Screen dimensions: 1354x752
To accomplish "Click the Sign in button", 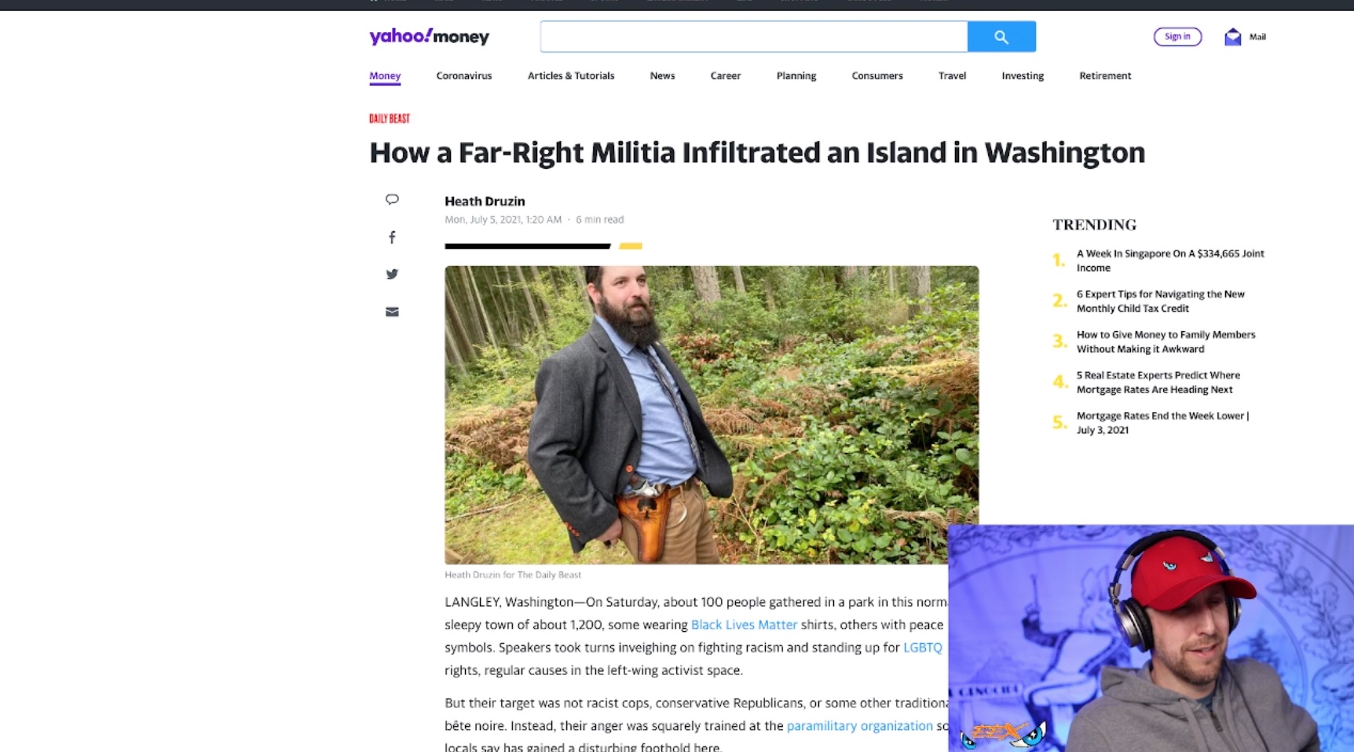I will click(x=1177, y=36).
